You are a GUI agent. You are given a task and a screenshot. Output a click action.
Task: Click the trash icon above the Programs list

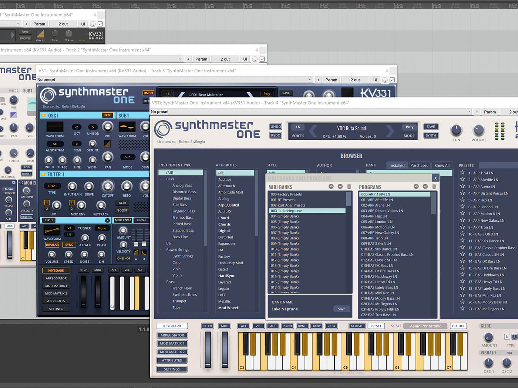(x=434, y=187)
